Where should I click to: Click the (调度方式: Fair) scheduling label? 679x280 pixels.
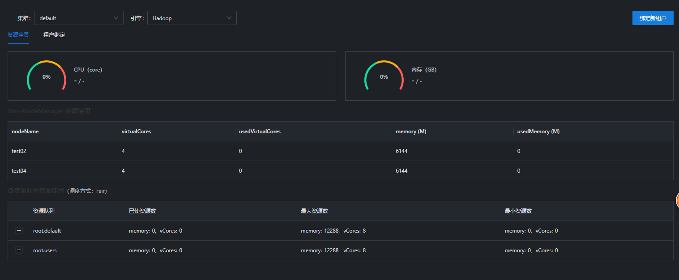click(87, 191)
